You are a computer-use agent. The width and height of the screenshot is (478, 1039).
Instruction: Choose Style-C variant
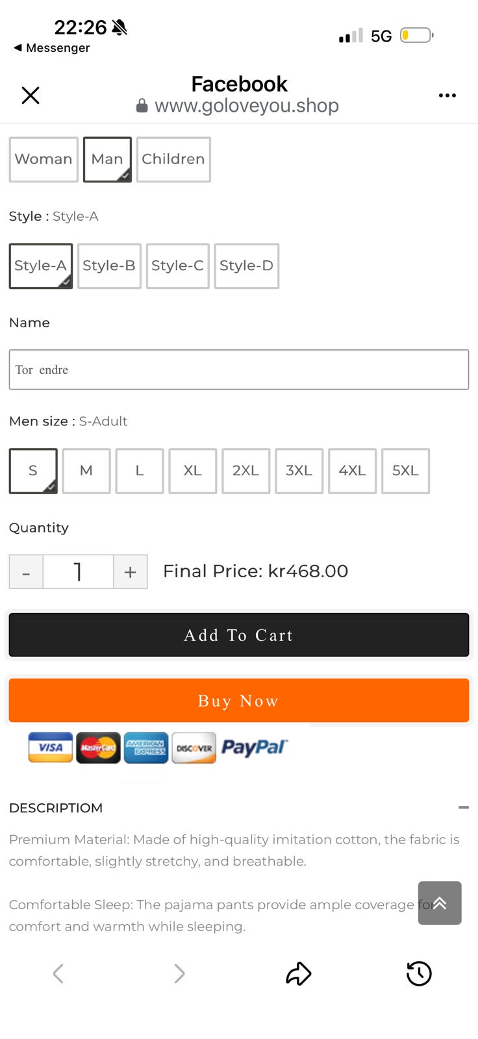[177, 266]
